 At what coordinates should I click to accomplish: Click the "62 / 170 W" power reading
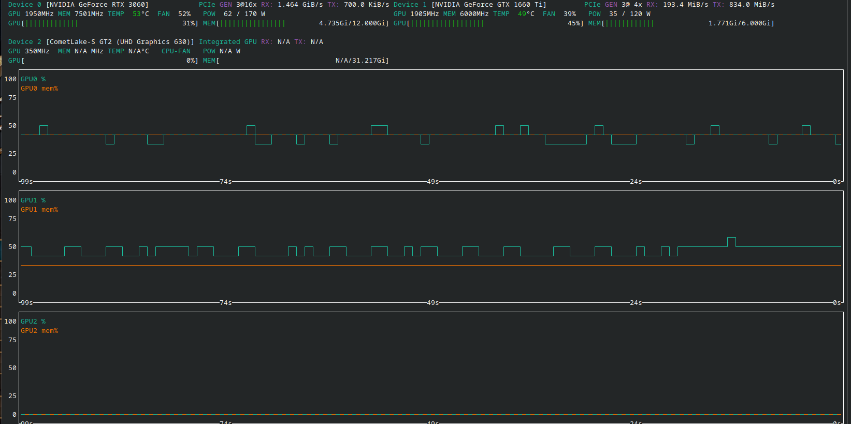(x=244, y=14)
